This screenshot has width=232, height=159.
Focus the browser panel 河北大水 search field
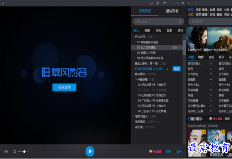click(210, 21)
